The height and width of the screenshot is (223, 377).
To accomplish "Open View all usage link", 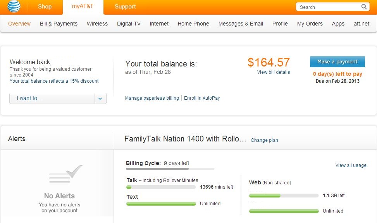I will click(x=351, y=165).
